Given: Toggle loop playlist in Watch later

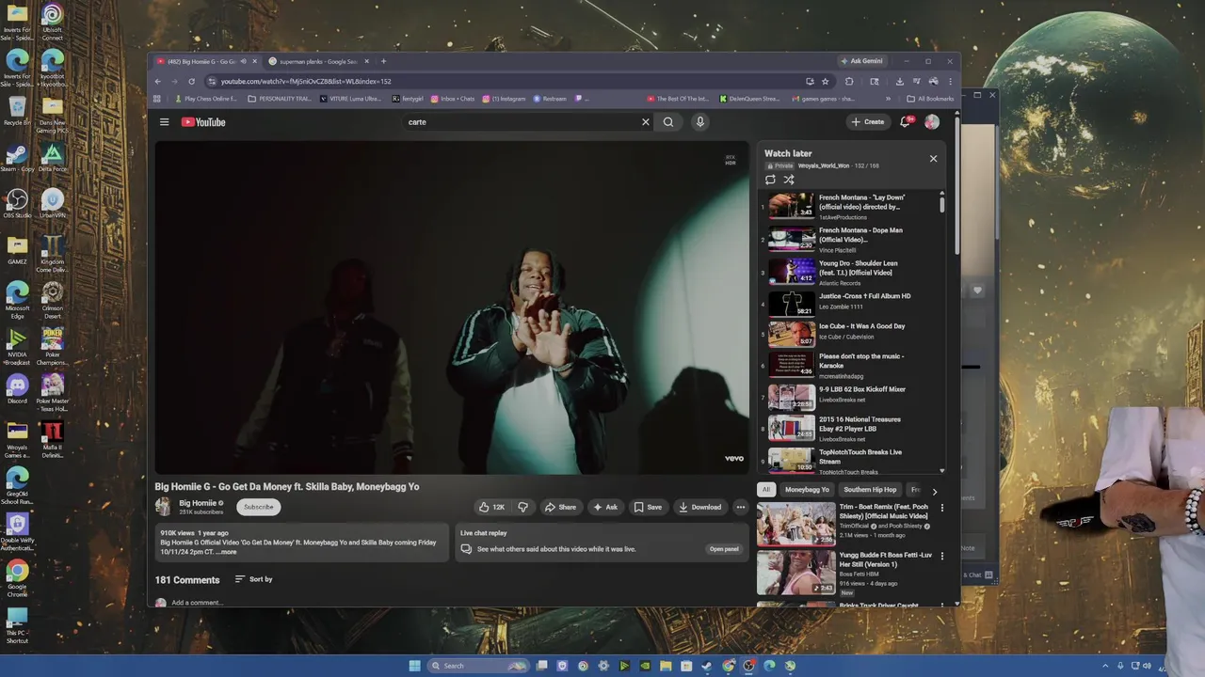Looking at the screenshot, I should click(x=770, y=180).
